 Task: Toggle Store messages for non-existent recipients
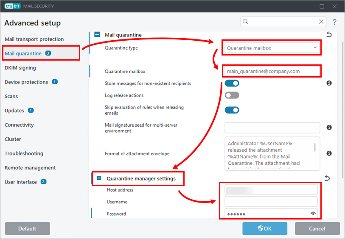point(232,83)
